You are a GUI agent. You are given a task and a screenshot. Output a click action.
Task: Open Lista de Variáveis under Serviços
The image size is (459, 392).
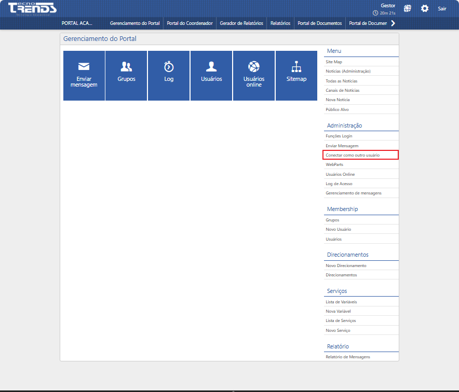pyautogui.click(x=341, y=302)
